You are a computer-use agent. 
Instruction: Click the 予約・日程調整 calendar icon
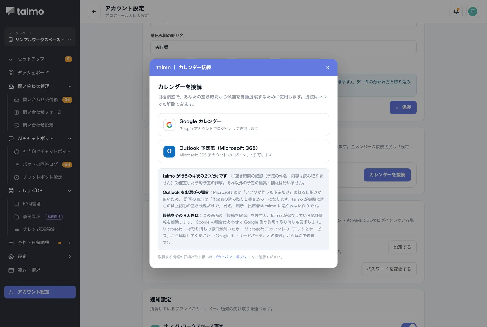(11, 243)
